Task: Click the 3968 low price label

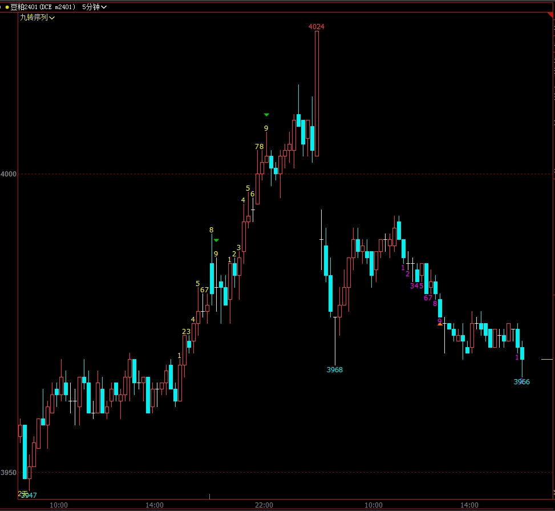Action: click(x=335, y=370)
